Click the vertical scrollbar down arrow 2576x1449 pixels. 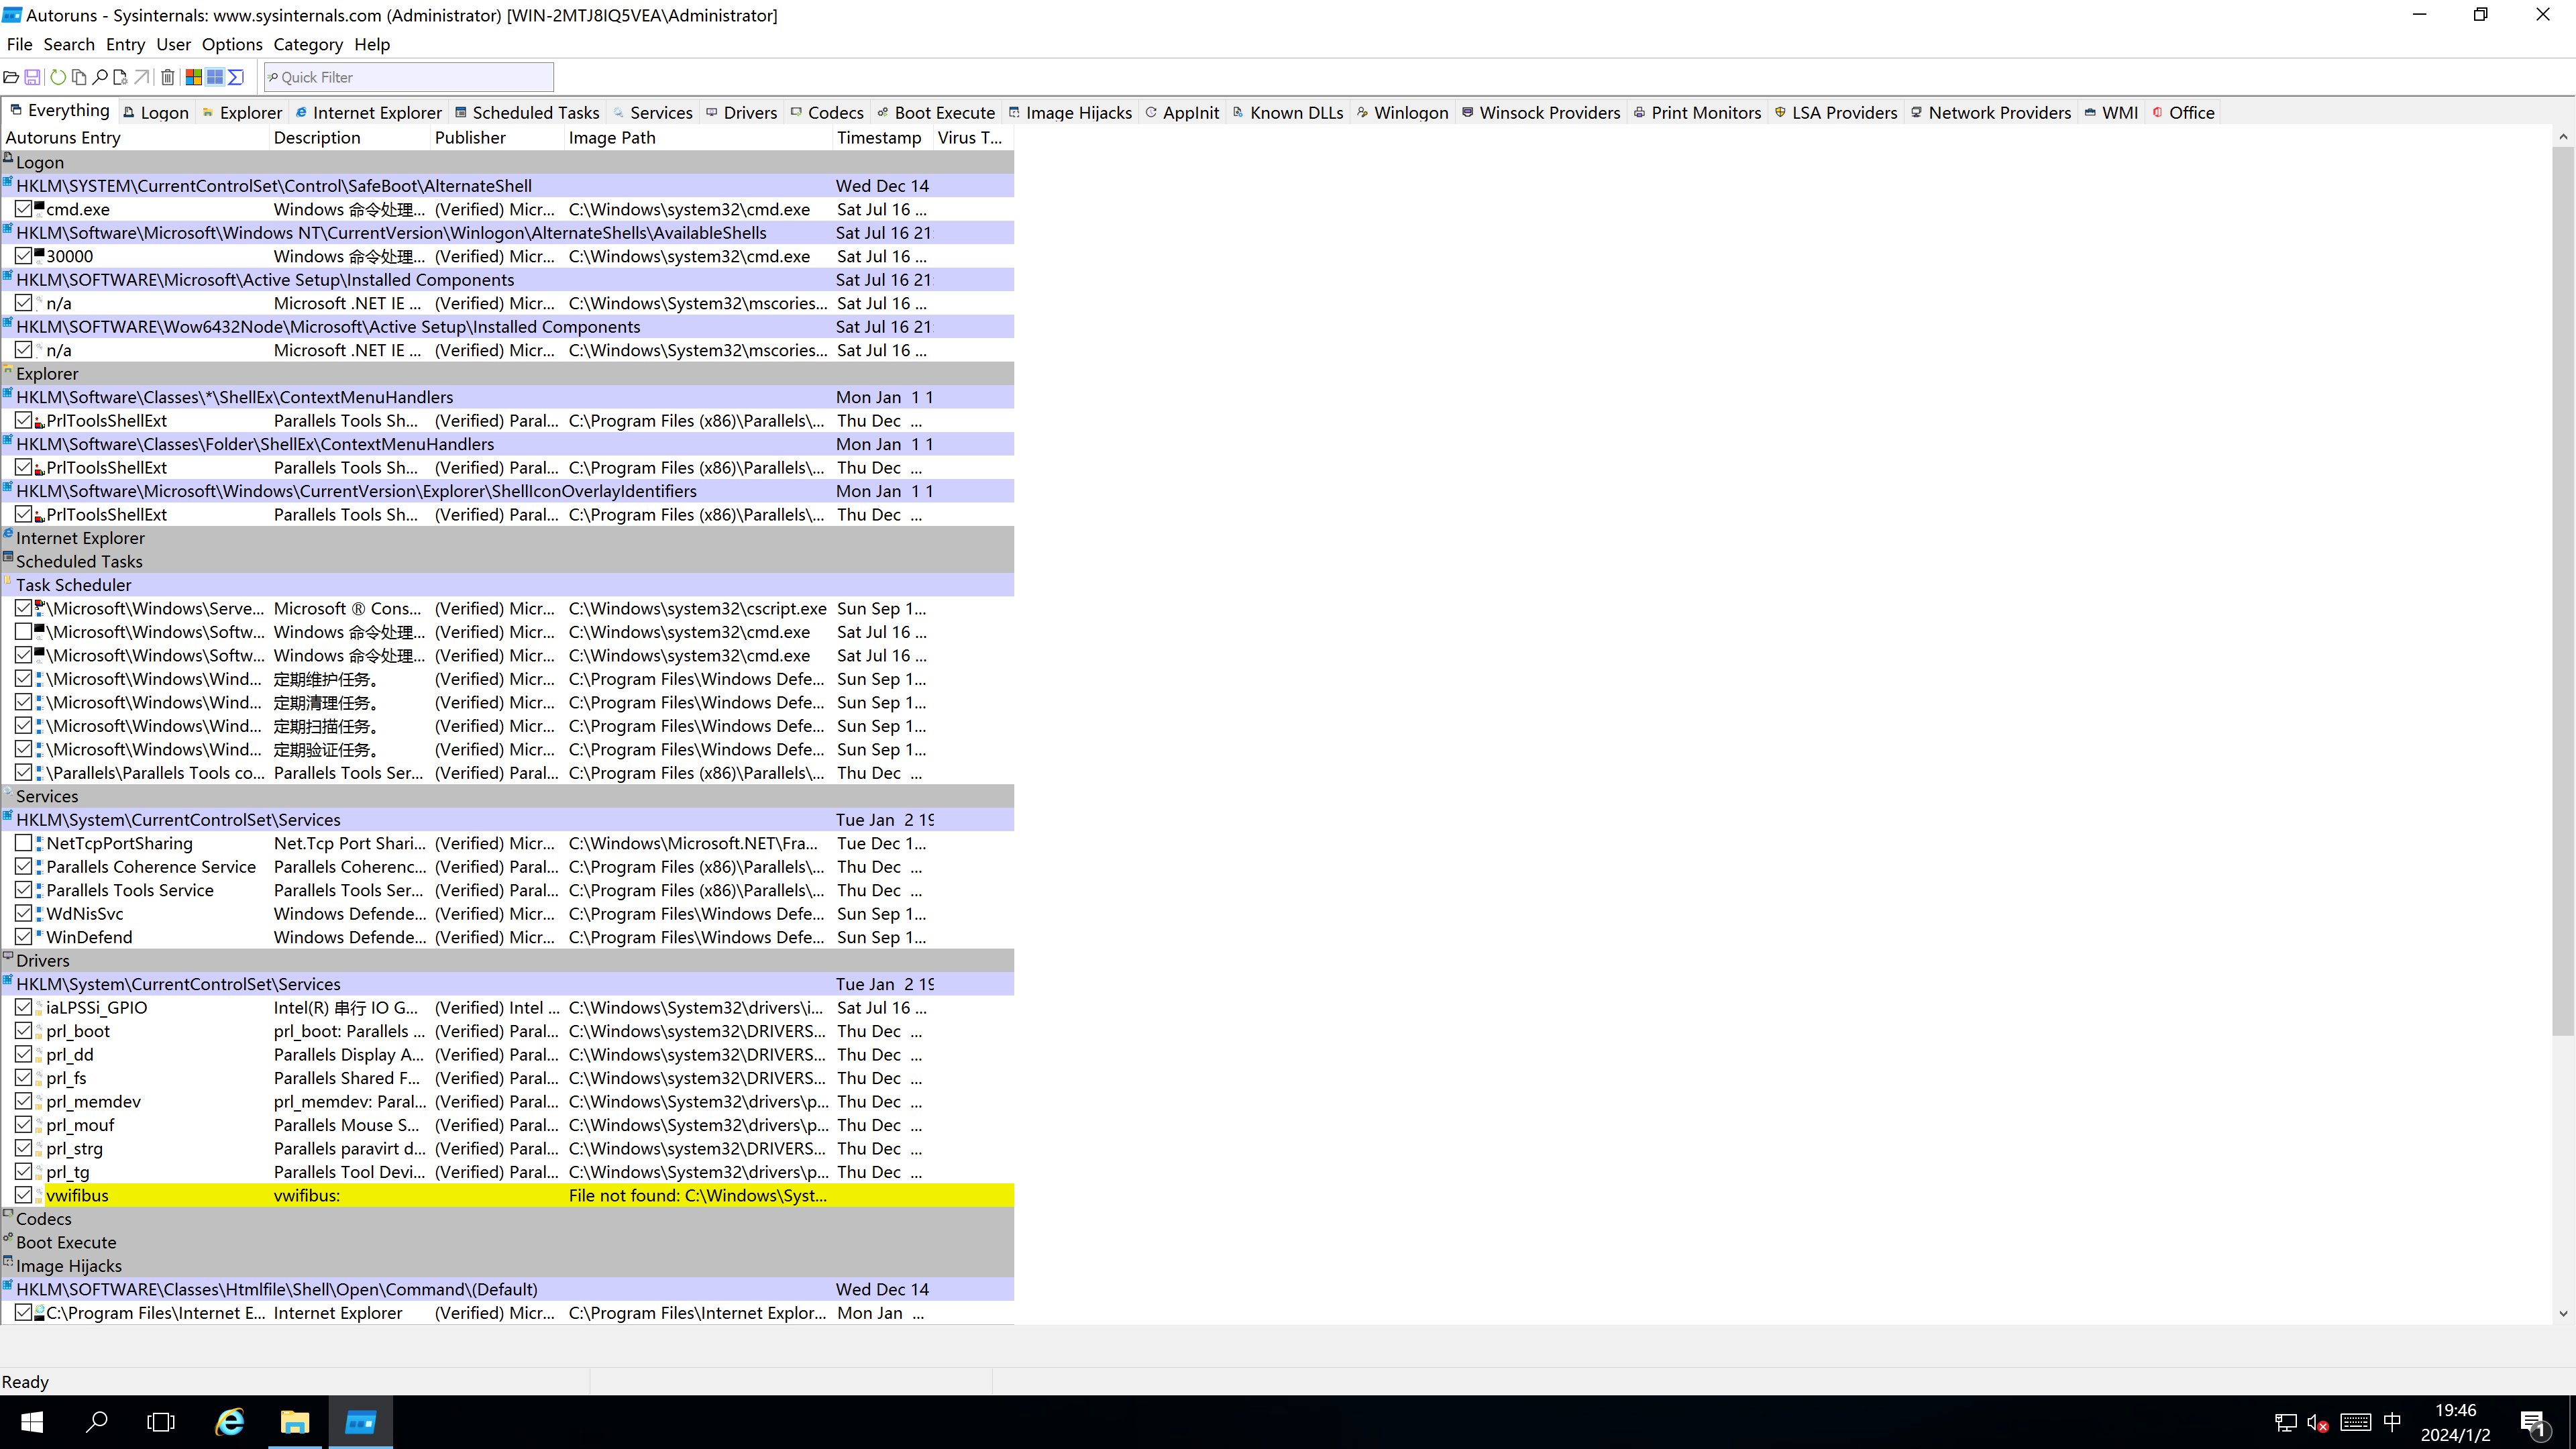2563,1313
